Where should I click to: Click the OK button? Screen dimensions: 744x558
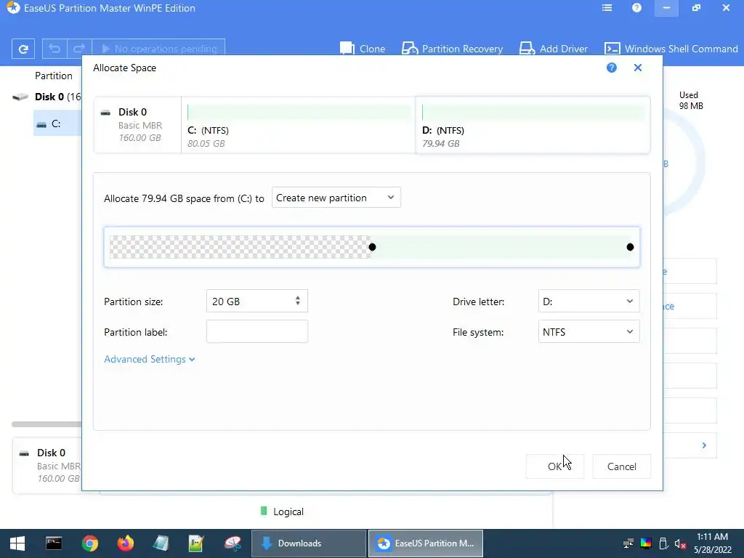click(x=554, y=466)
